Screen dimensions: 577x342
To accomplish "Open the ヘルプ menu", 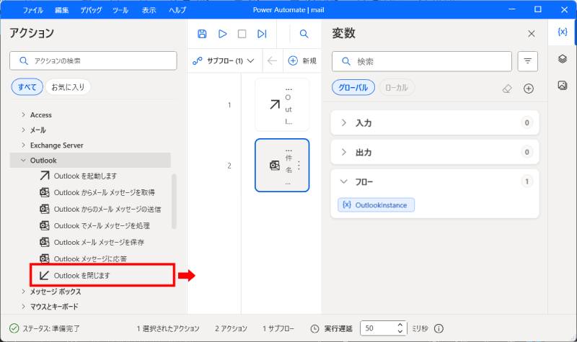I will tap(177, 10).
